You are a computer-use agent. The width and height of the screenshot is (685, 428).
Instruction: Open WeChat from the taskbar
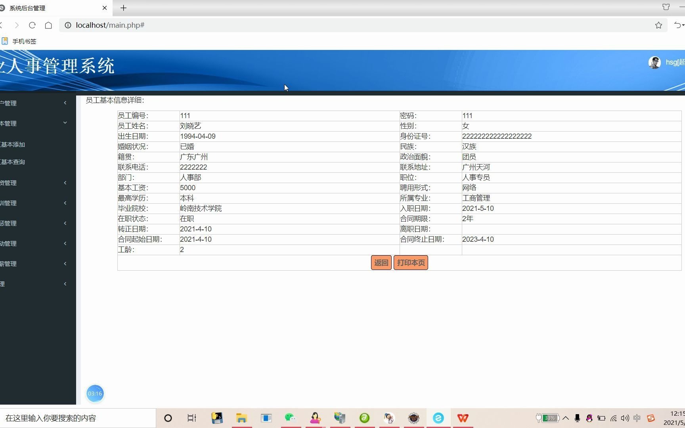coord(291,418)
